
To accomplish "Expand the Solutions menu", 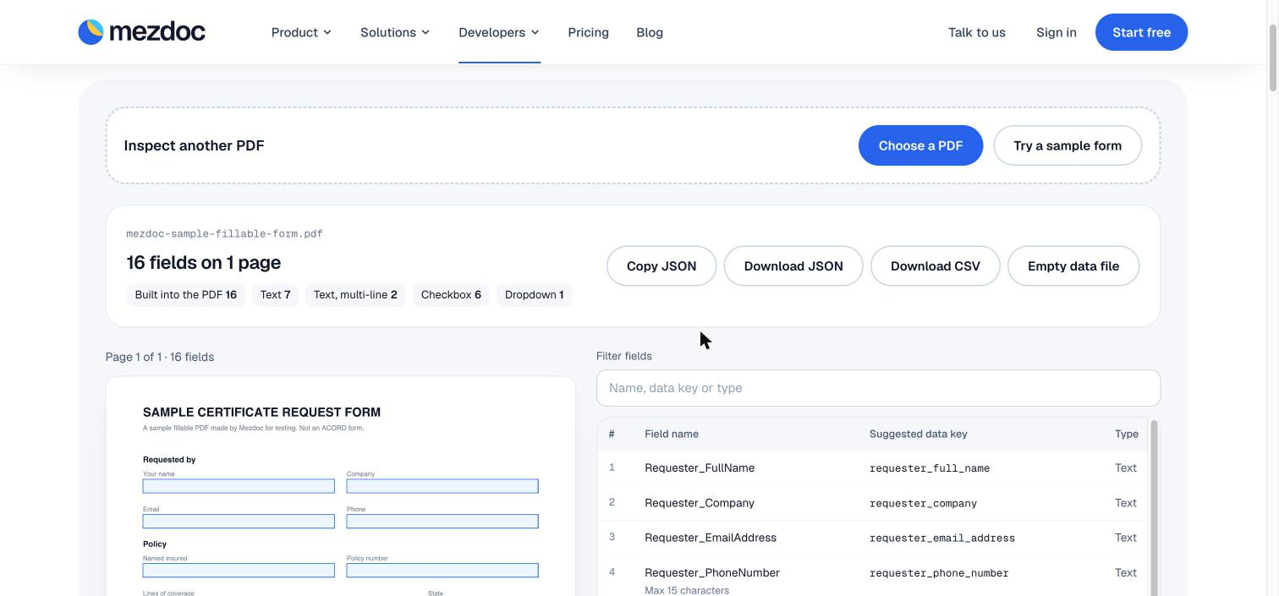I will (395, 32).
